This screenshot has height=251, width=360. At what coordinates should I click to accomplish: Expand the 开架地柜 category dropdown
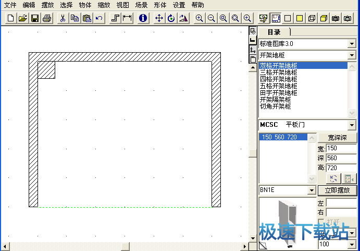[352, 55]
